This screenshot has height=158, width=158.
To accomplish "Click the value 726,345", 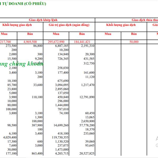I will point(63,59).
